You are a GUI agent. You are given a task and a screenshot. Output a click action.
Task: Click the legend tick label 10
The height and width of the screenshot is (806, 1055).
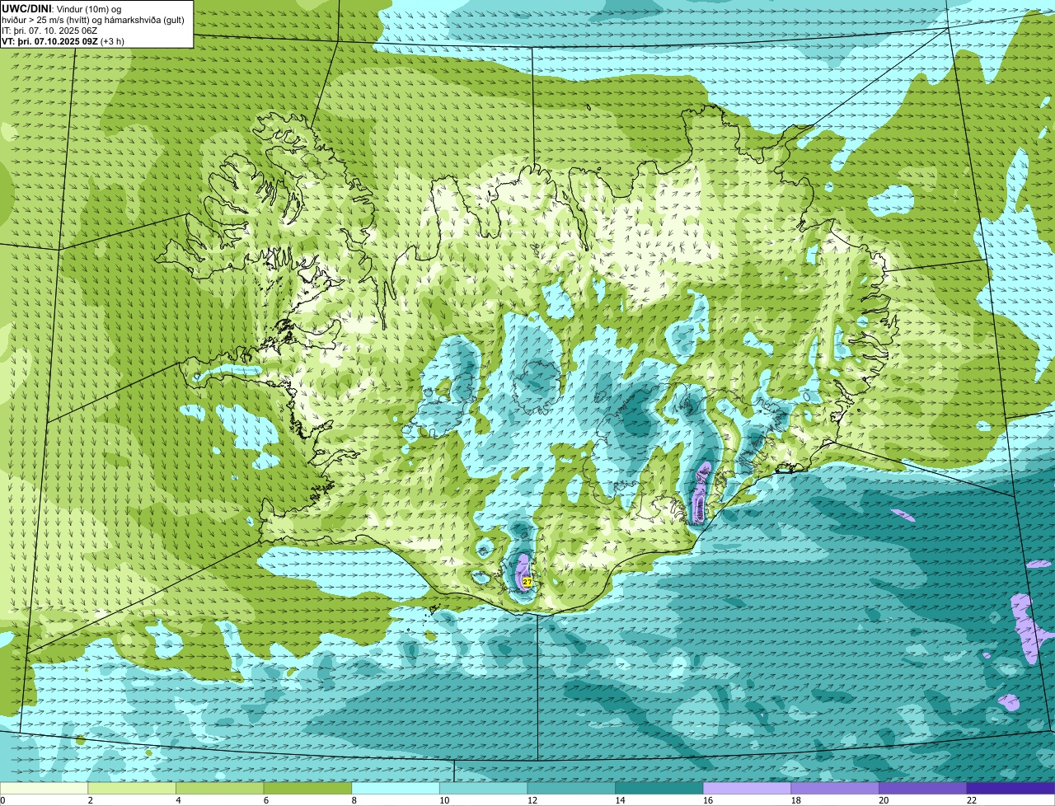pyautogui.click(x=444, y=800)
